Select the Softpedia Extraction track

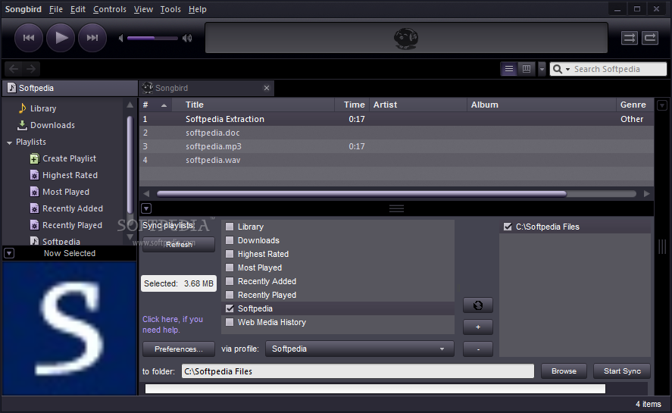pos(396,119)
